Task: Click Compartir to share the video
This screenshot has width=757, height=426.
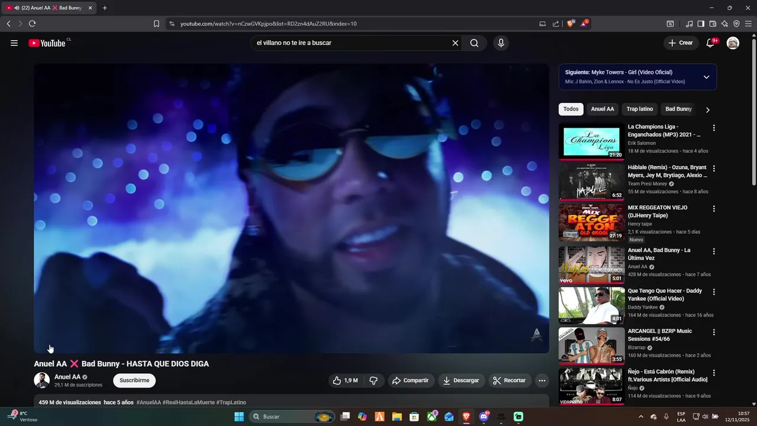Action: (x=411, y=380)
